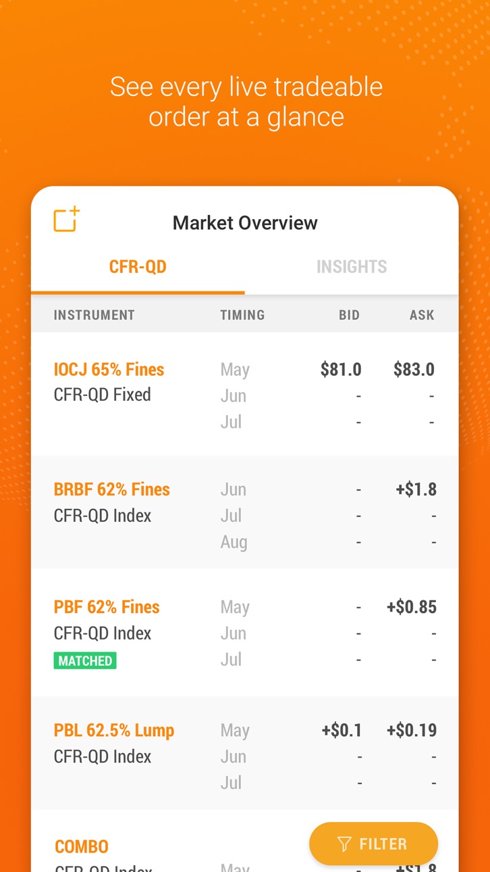490x872 pixels.
Task: Open BRBF 62% Fines instrument
Action: tap(111, 489)
